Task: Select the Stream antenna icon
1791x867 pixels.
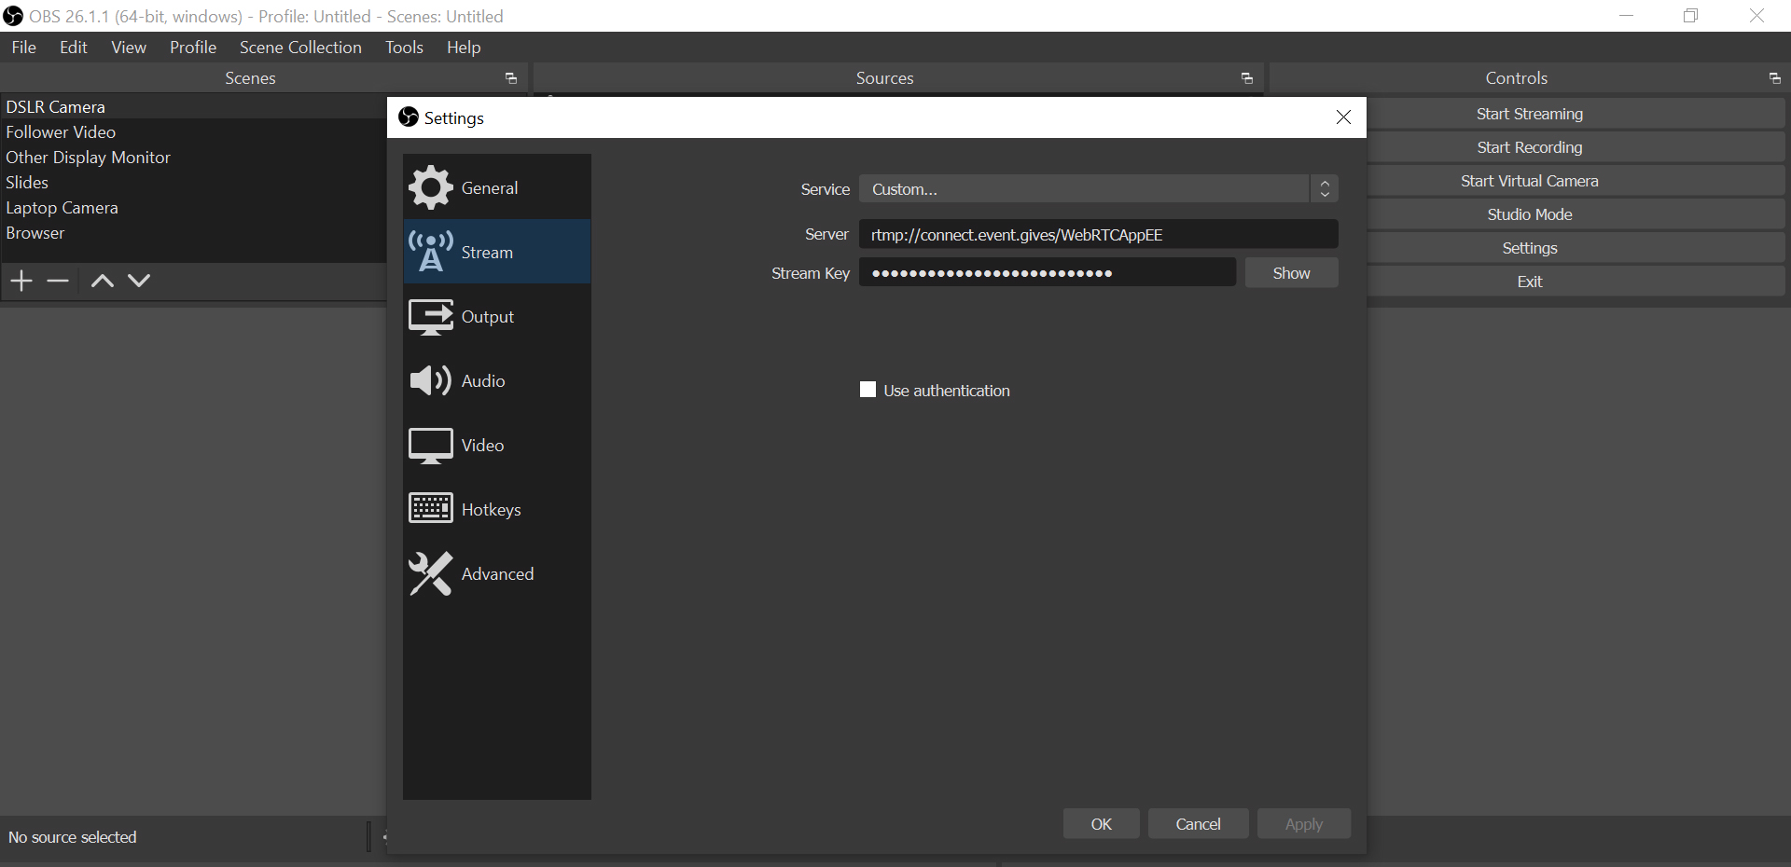Action: 430,252
